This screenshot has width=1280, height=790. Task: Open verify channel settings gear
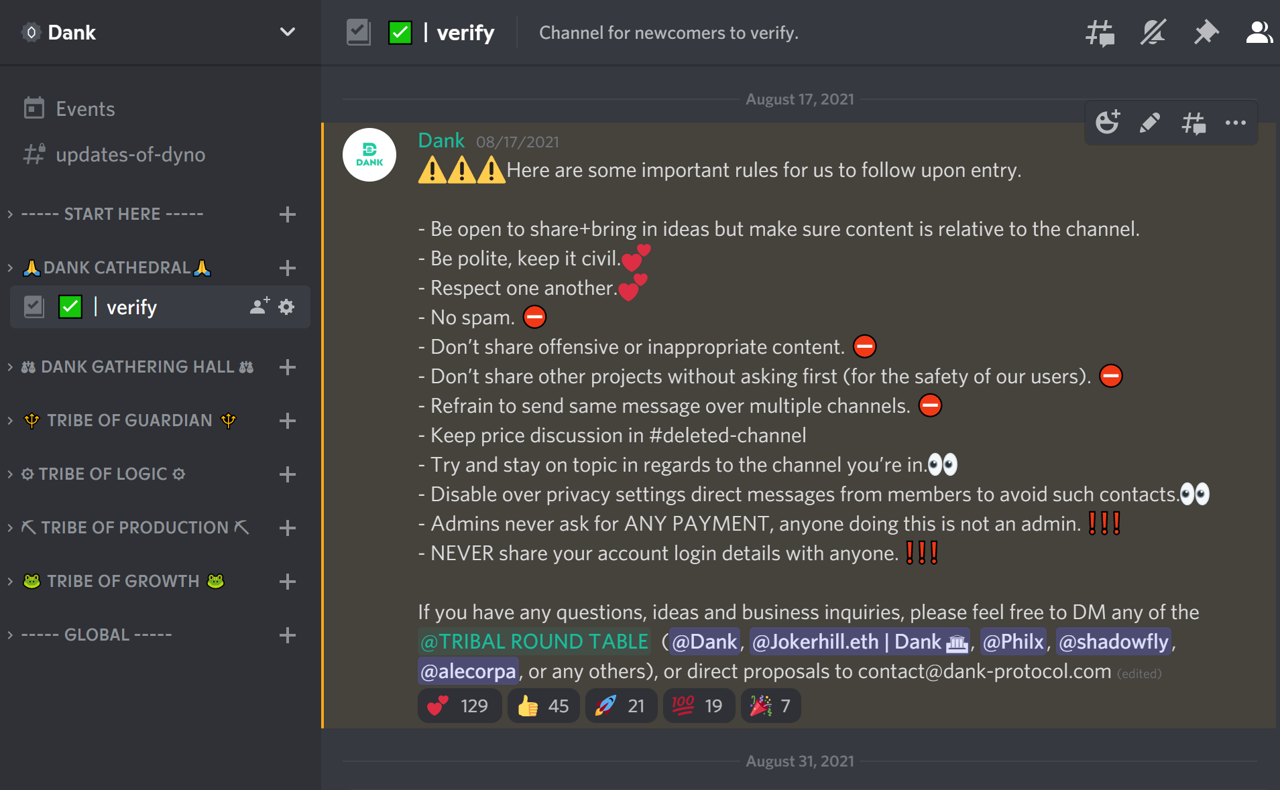286,306
